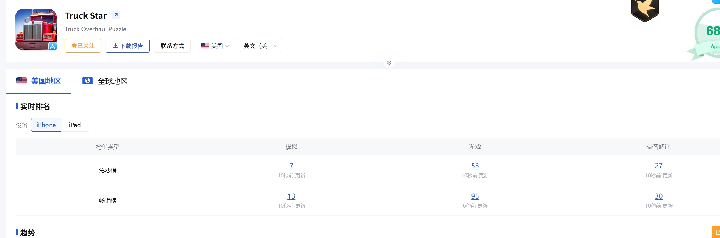
Task: Open the 英文 language dropdown
Action: coord(261,46)
